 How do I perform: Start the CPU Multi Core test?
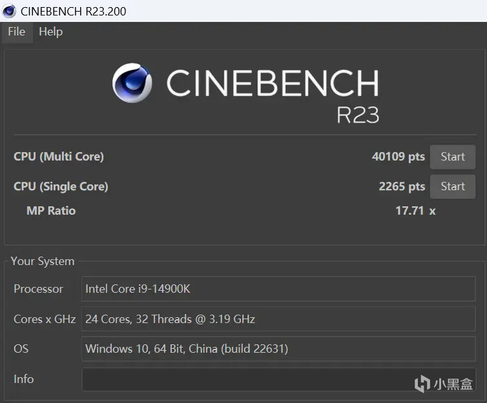(453, 157)
